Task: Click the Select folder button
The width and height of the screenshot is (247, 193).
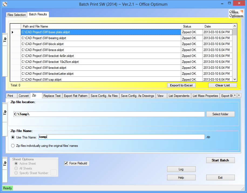Action: [x=220, y=114]
